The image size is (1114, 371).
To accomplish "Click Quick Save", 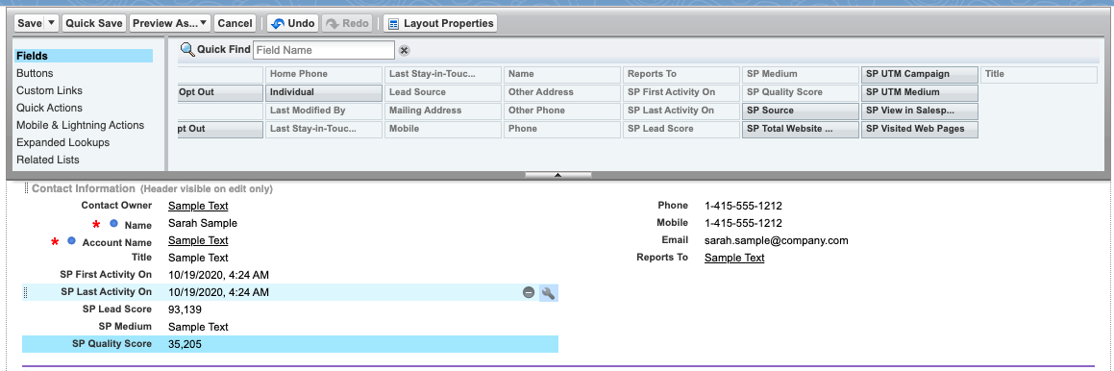I will pyautogui.click(x=94, y=23).
